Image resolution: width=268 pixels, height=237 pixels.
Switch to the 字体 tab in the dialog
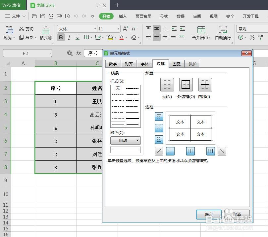tap(144, 64)
